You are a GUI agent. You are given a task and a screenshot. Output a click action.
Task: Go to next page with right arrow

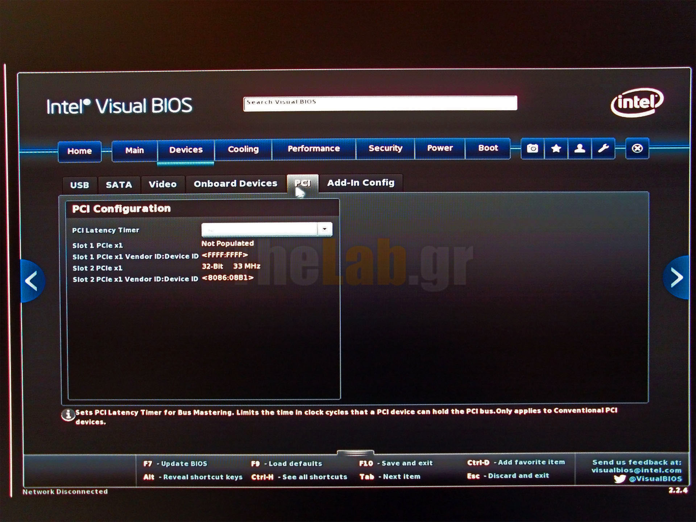tap(676, 278)
